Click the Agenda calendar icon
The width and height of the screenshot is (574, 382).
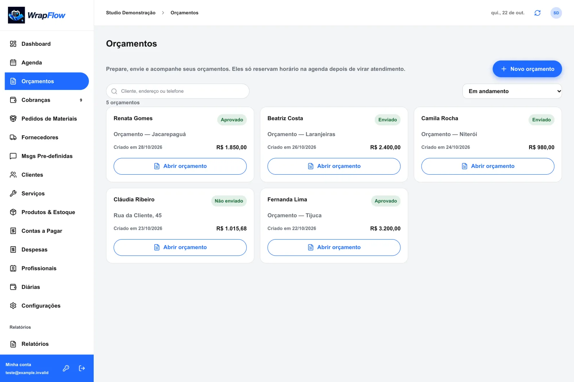(13, 62)
